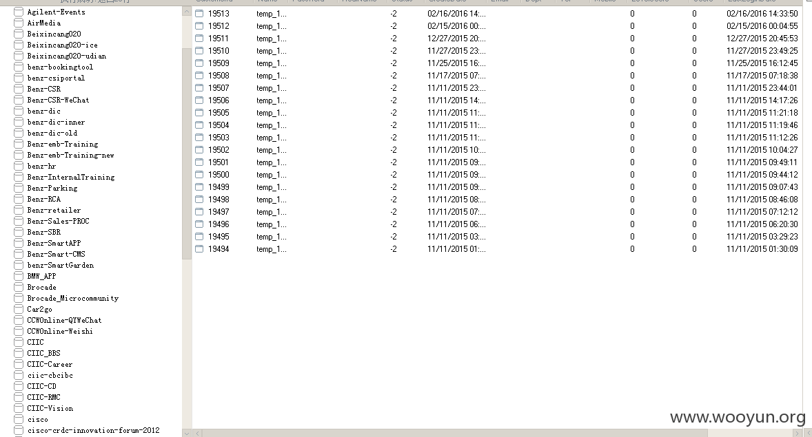Image resolution: width=812 pixels, height=437 pixels.
Task: Click the row icon for record 19494
Action: pos(199,249)
